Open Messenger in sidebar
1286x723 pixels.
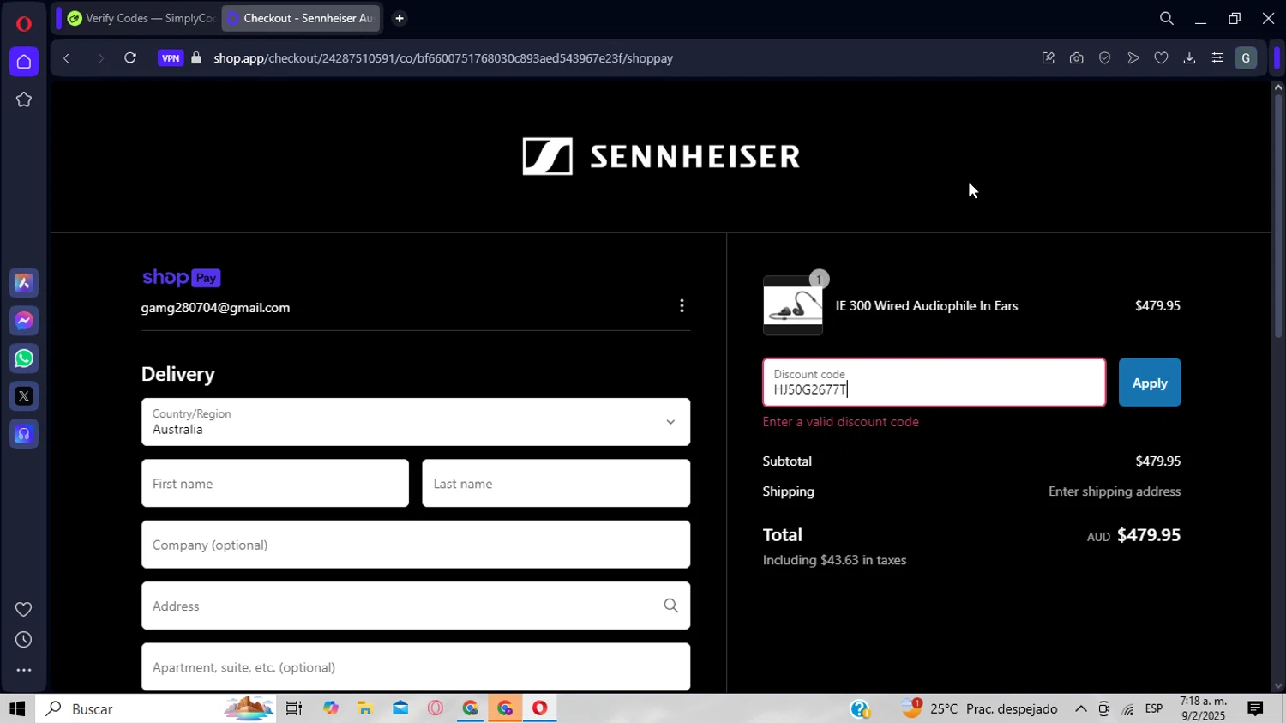click(x=24, y=321)
